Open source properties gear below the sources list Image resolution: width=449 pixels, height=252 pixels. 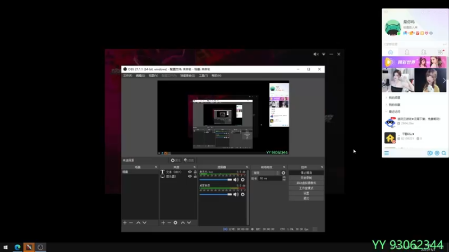(176, 222)
